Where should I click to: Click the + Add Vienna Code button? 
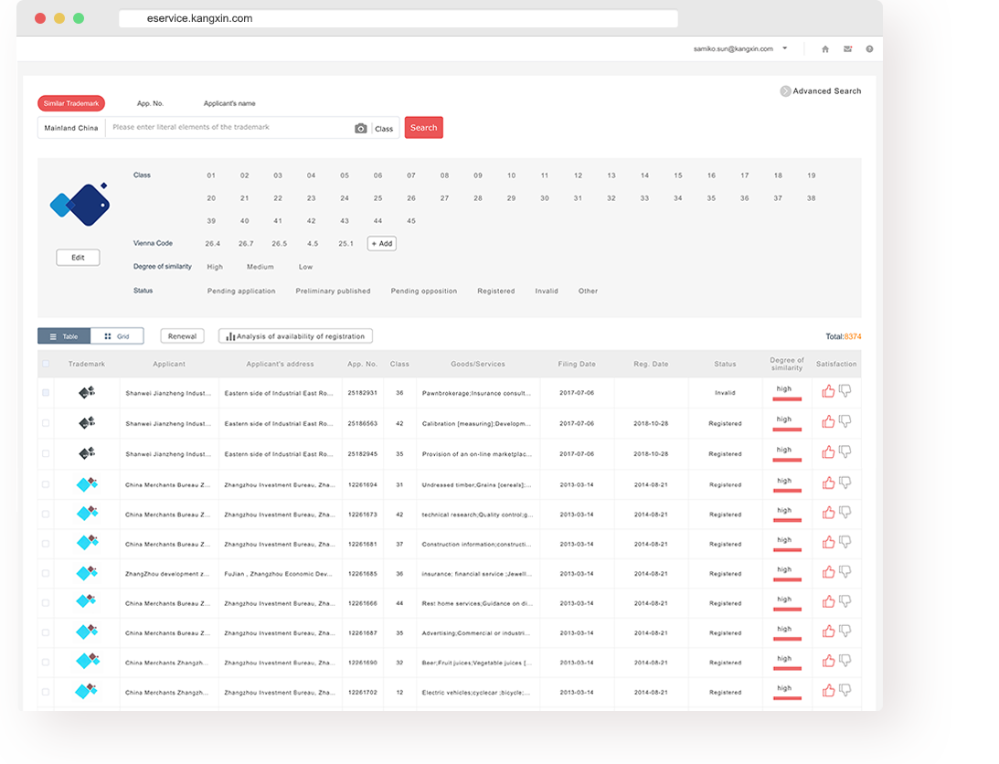(382, 243)
